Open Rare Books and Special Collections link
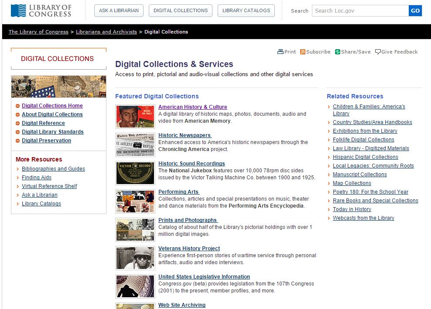The width and height of the screenshot is (431, 309). (376, 201)
